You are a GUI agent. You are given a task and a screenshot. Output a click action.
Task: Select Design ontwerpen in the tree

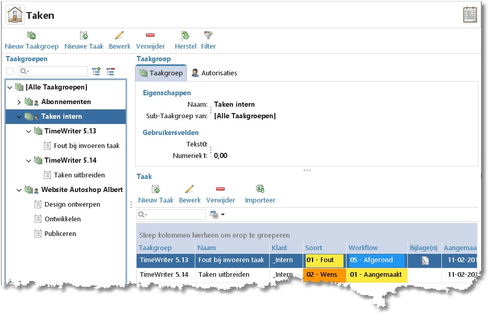[72, 205]
